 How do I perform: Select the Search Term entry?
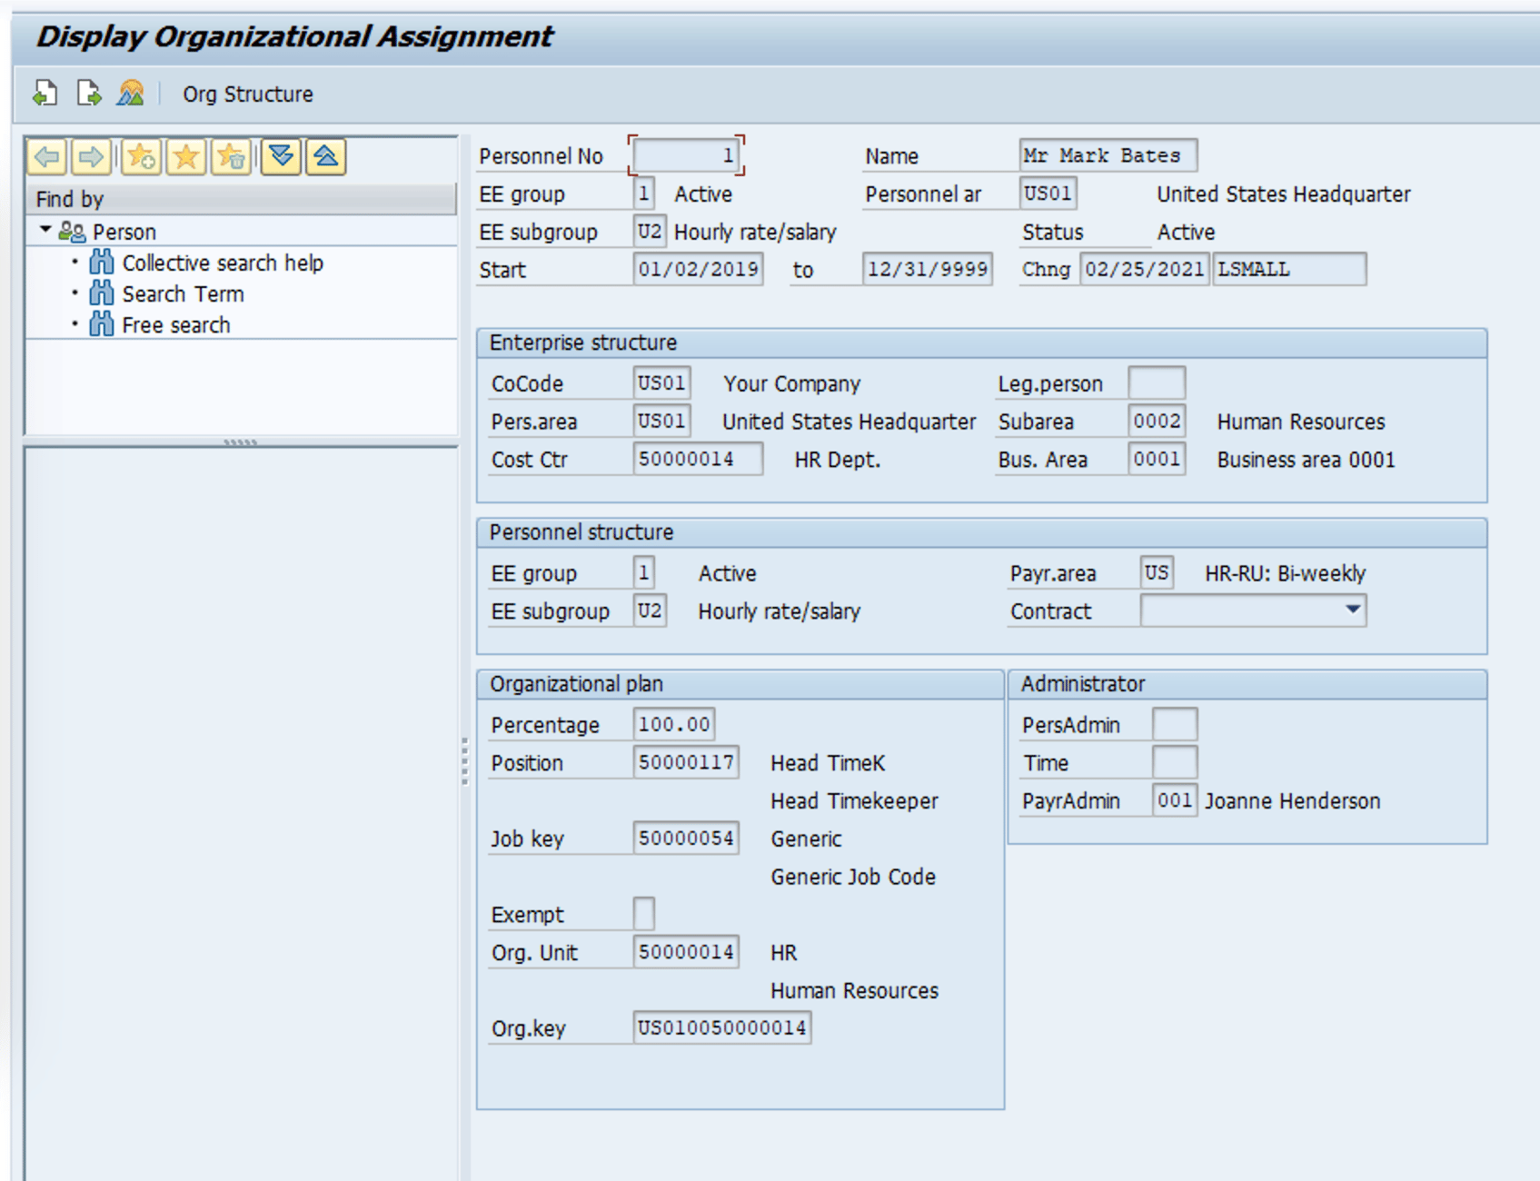(x=183, y=293)
